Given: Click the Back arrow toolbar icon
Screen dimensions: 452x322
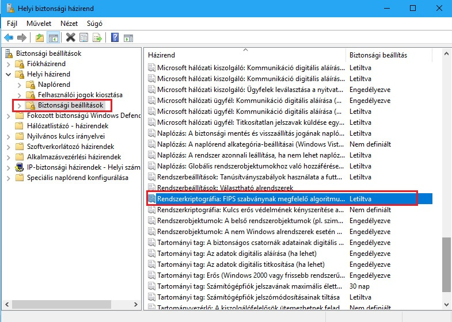Looking at the screenshot, I should pyautogui.click(x=9, y=38).
